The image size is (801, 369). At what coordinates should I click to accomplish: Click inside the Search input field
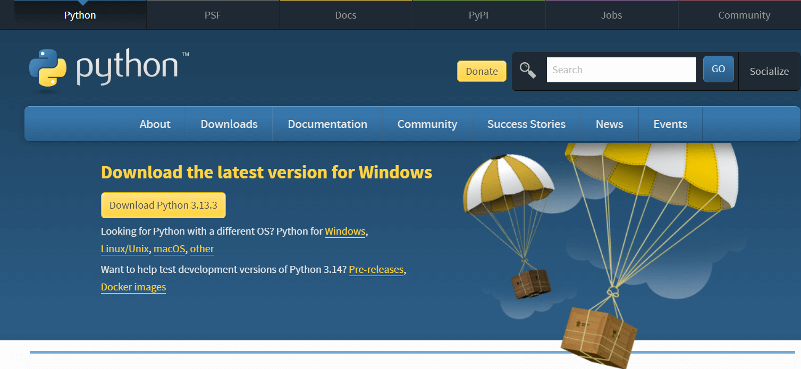point(620,69)
